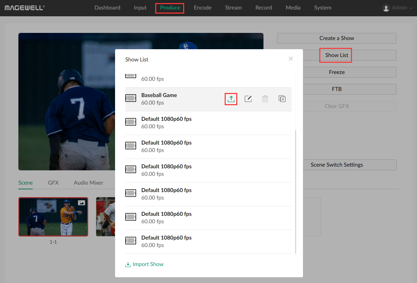Select scene thumbnail 1-1

(x=53, y=217)
